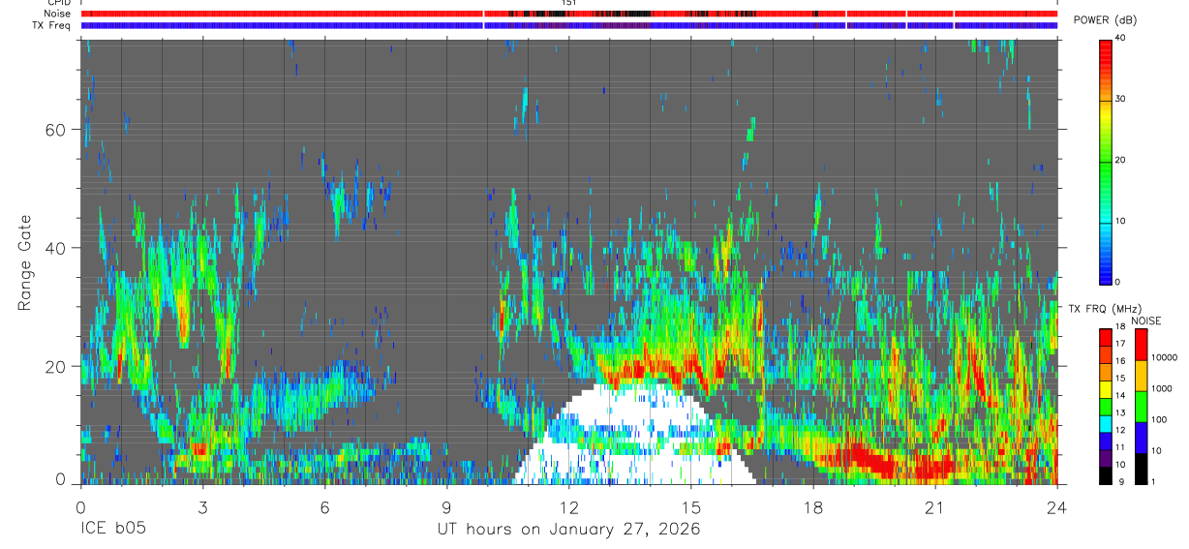Click the '15' tick on the UT hours axis
The width and height of the screenshot is (1189, 549).
(x=691, y=506)
